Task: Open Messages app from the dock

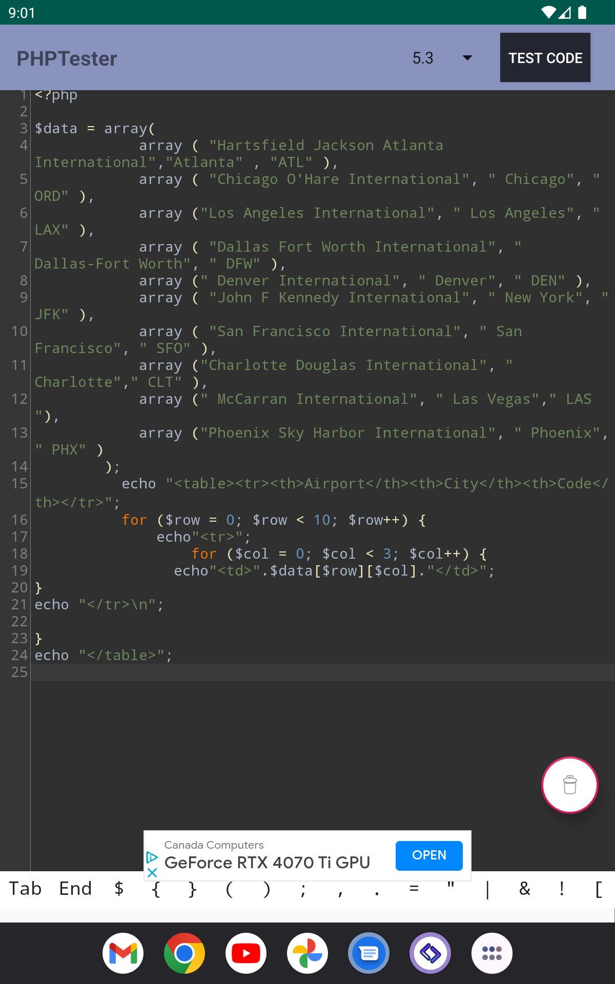Action: [369, 953]
